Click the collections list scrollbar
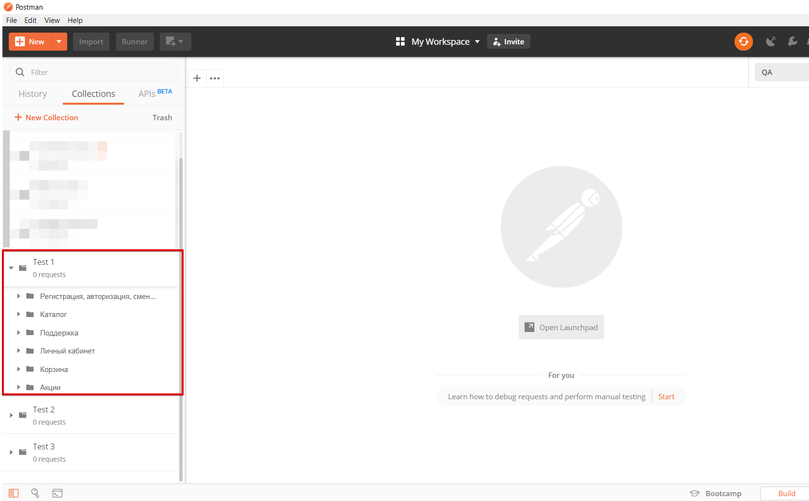 pos(181,319)
